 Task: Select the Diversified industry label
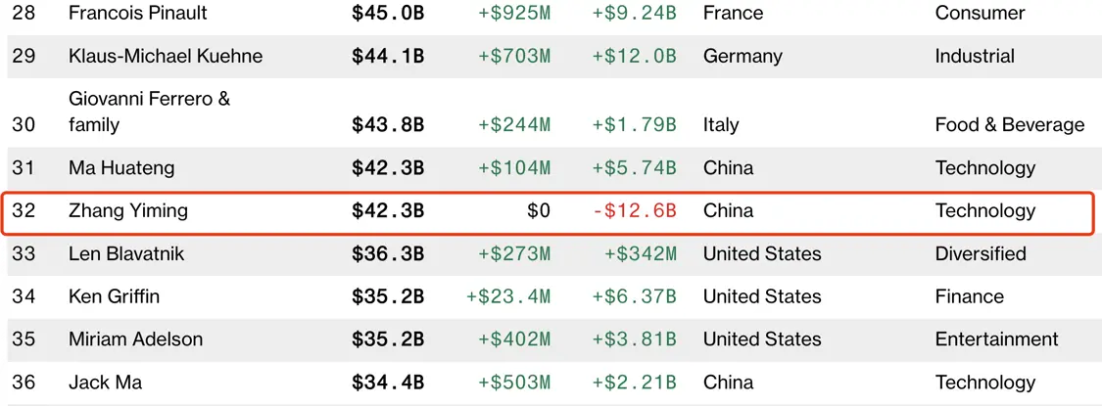point(981,253)
